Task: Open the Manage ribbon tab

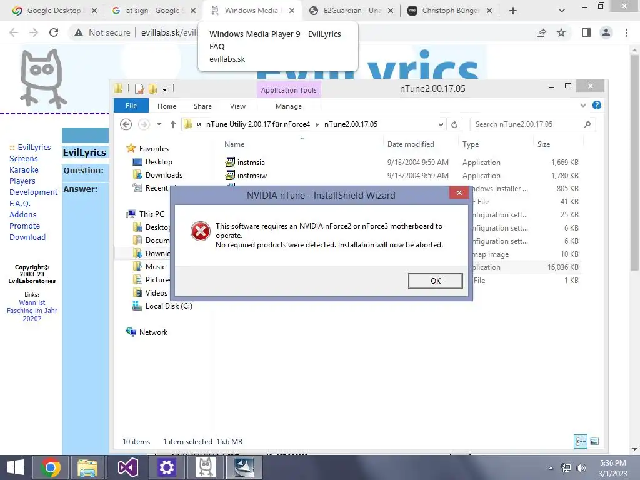Action: point(289,106)
